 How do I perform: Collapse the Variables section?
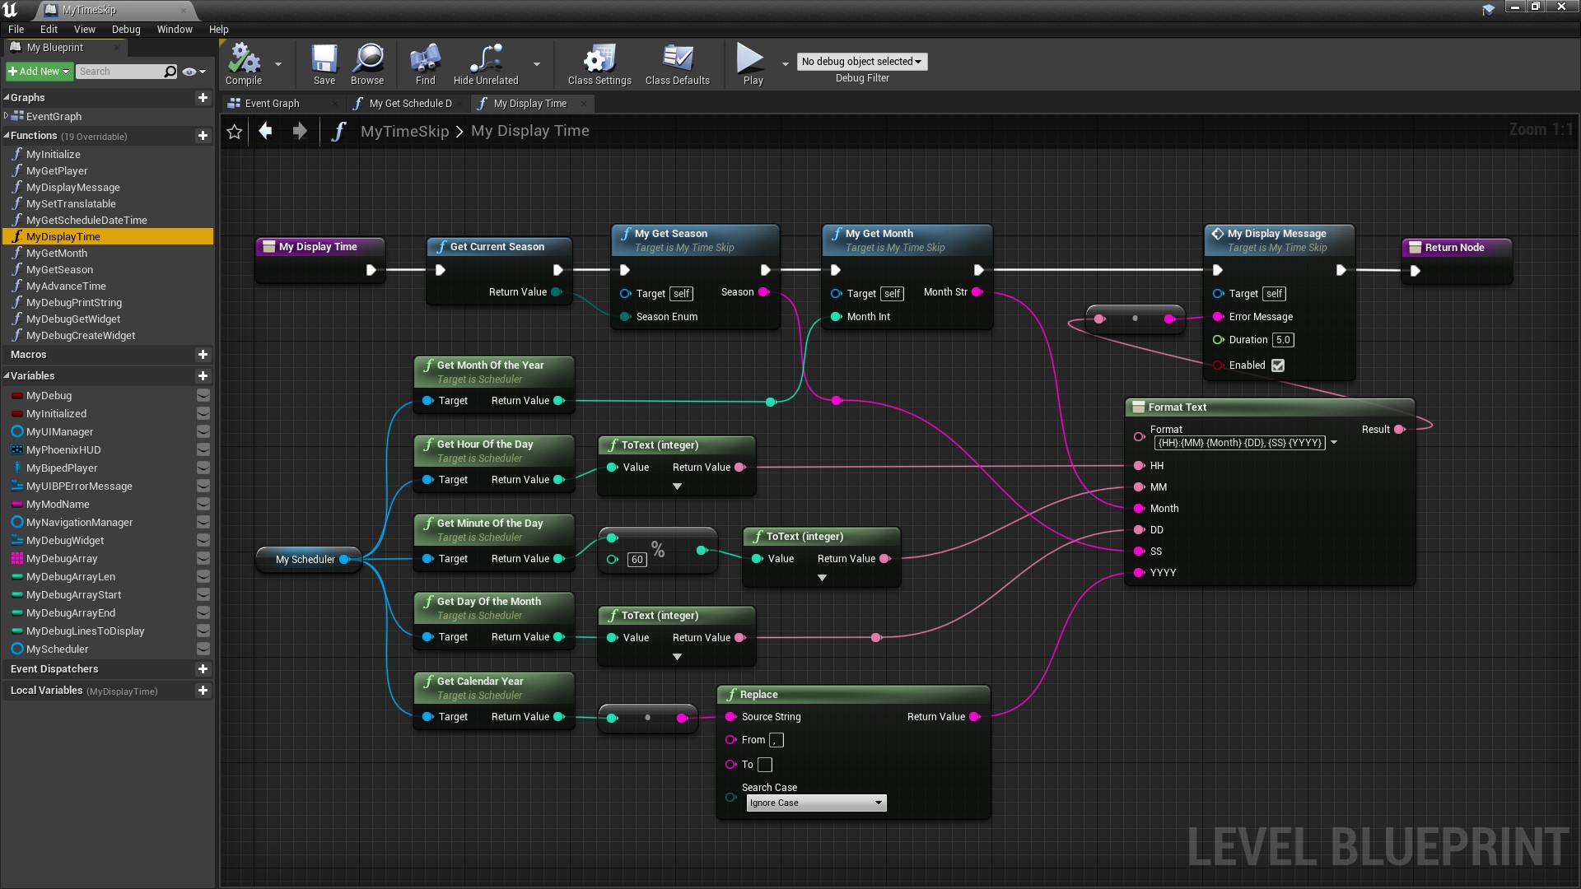coord(7,376)
